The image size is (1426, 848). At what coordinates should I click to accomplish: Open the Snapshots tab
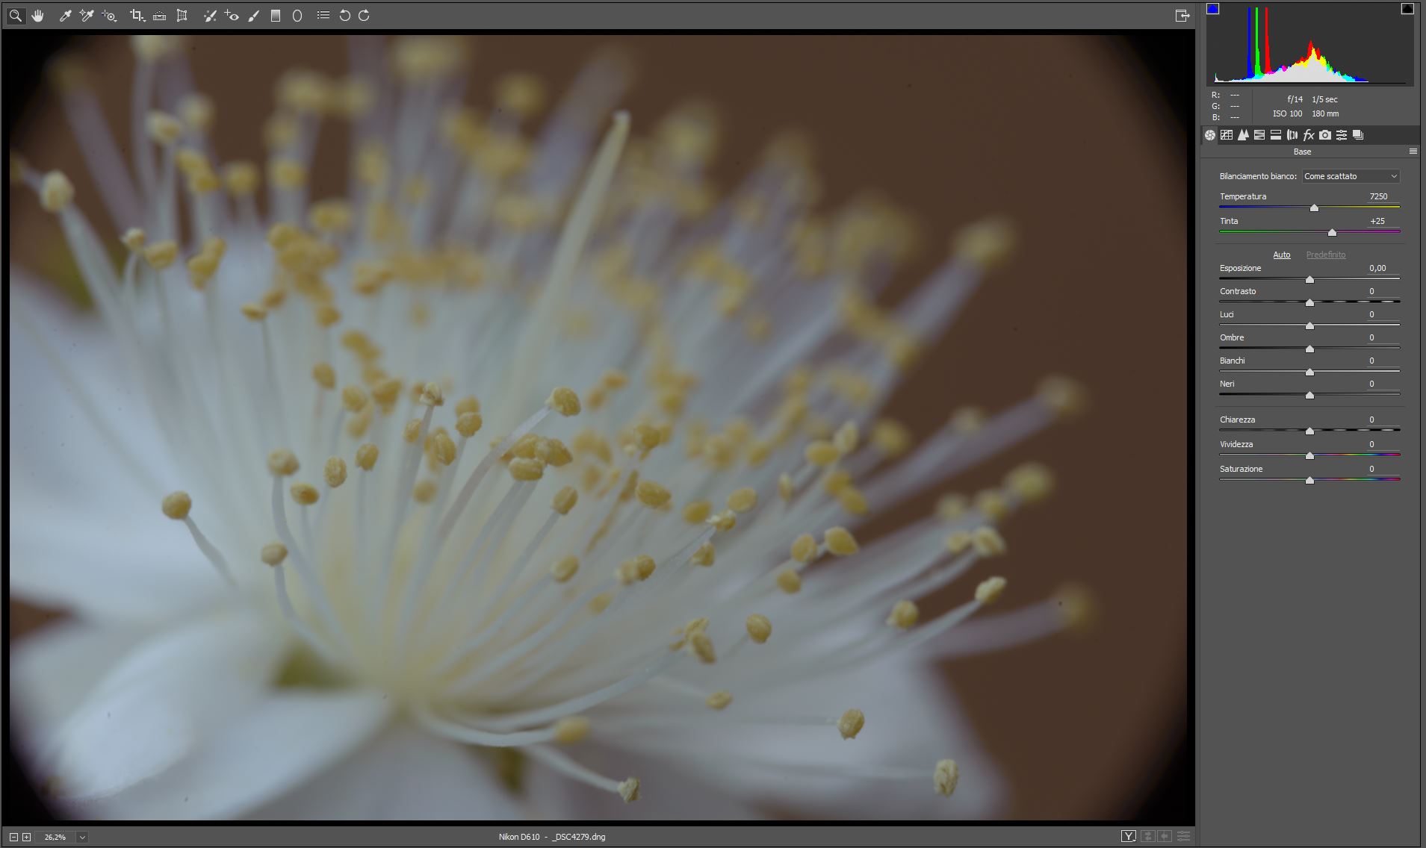tap(1358, 135)
